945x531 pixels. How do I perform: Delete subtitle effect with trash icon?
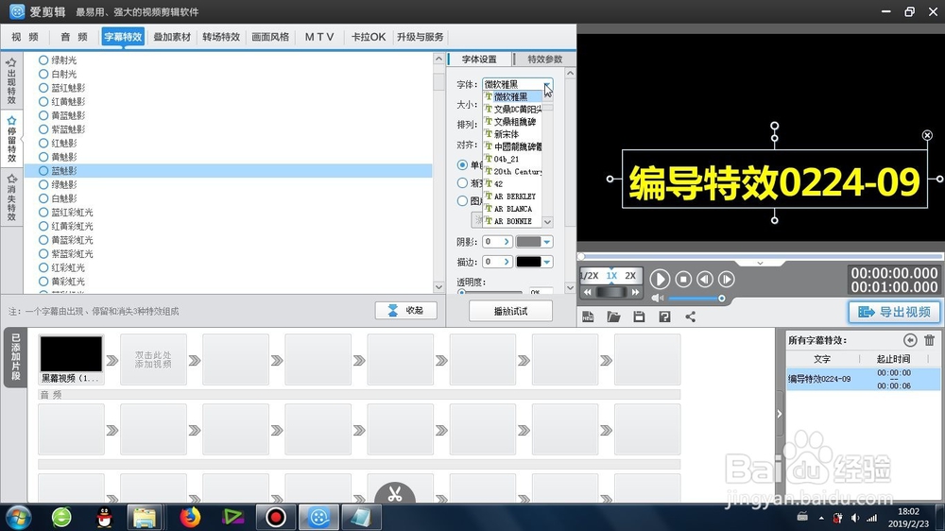(x=929, y=340)
